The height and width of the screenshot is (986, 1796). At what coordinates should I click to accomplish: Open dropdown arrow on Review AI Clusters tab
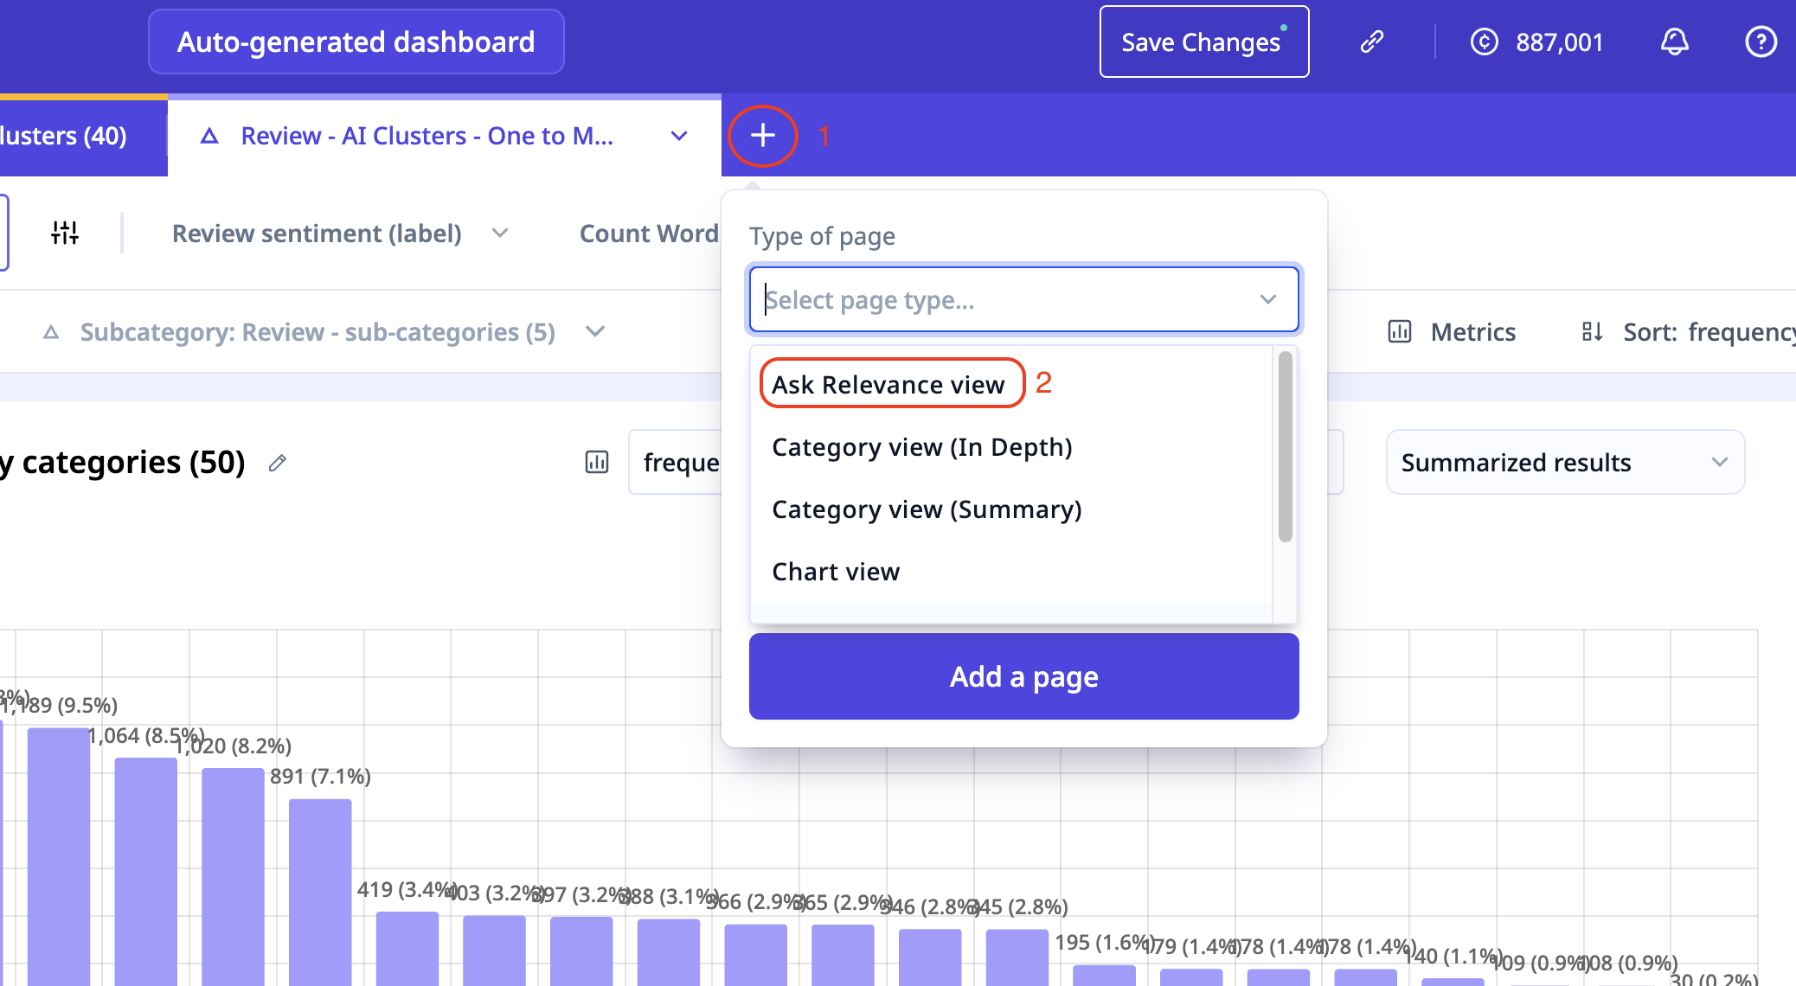pos(679,137)
